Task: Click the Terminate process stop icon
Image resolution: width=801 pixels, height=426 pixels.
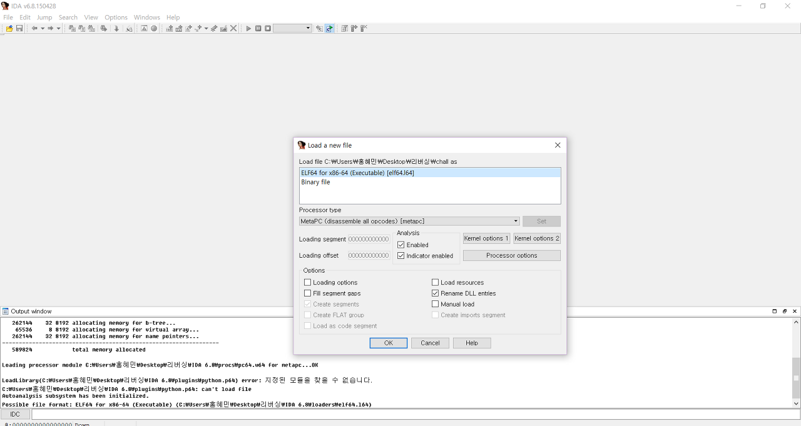Action: click(x=268, y=28)
